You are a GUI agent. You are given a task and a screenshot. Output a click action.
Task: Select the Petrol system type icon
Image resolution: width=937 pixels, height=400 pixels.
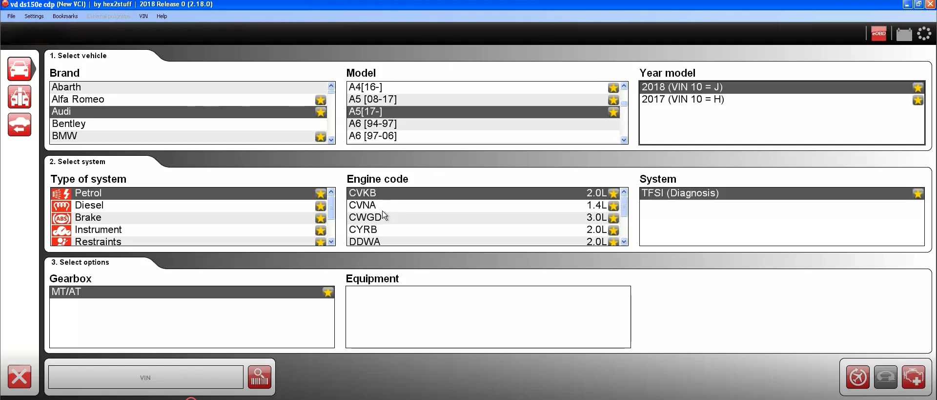point(61,193)
